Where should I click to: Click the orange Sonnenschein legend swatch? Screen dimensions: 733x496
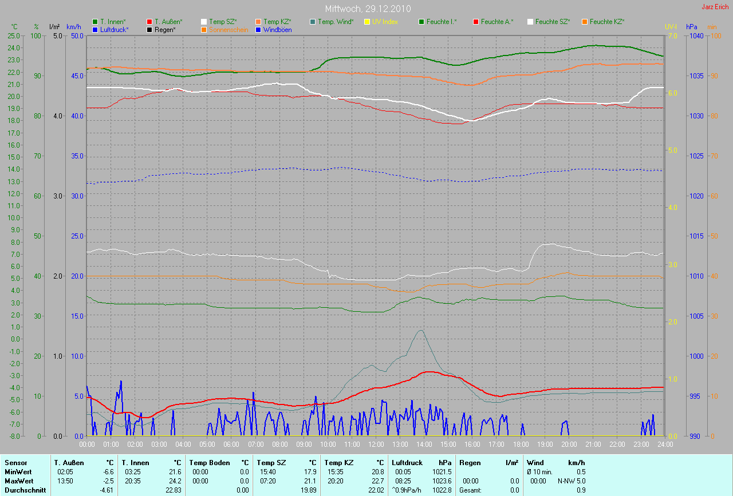(x=204, y=29)
